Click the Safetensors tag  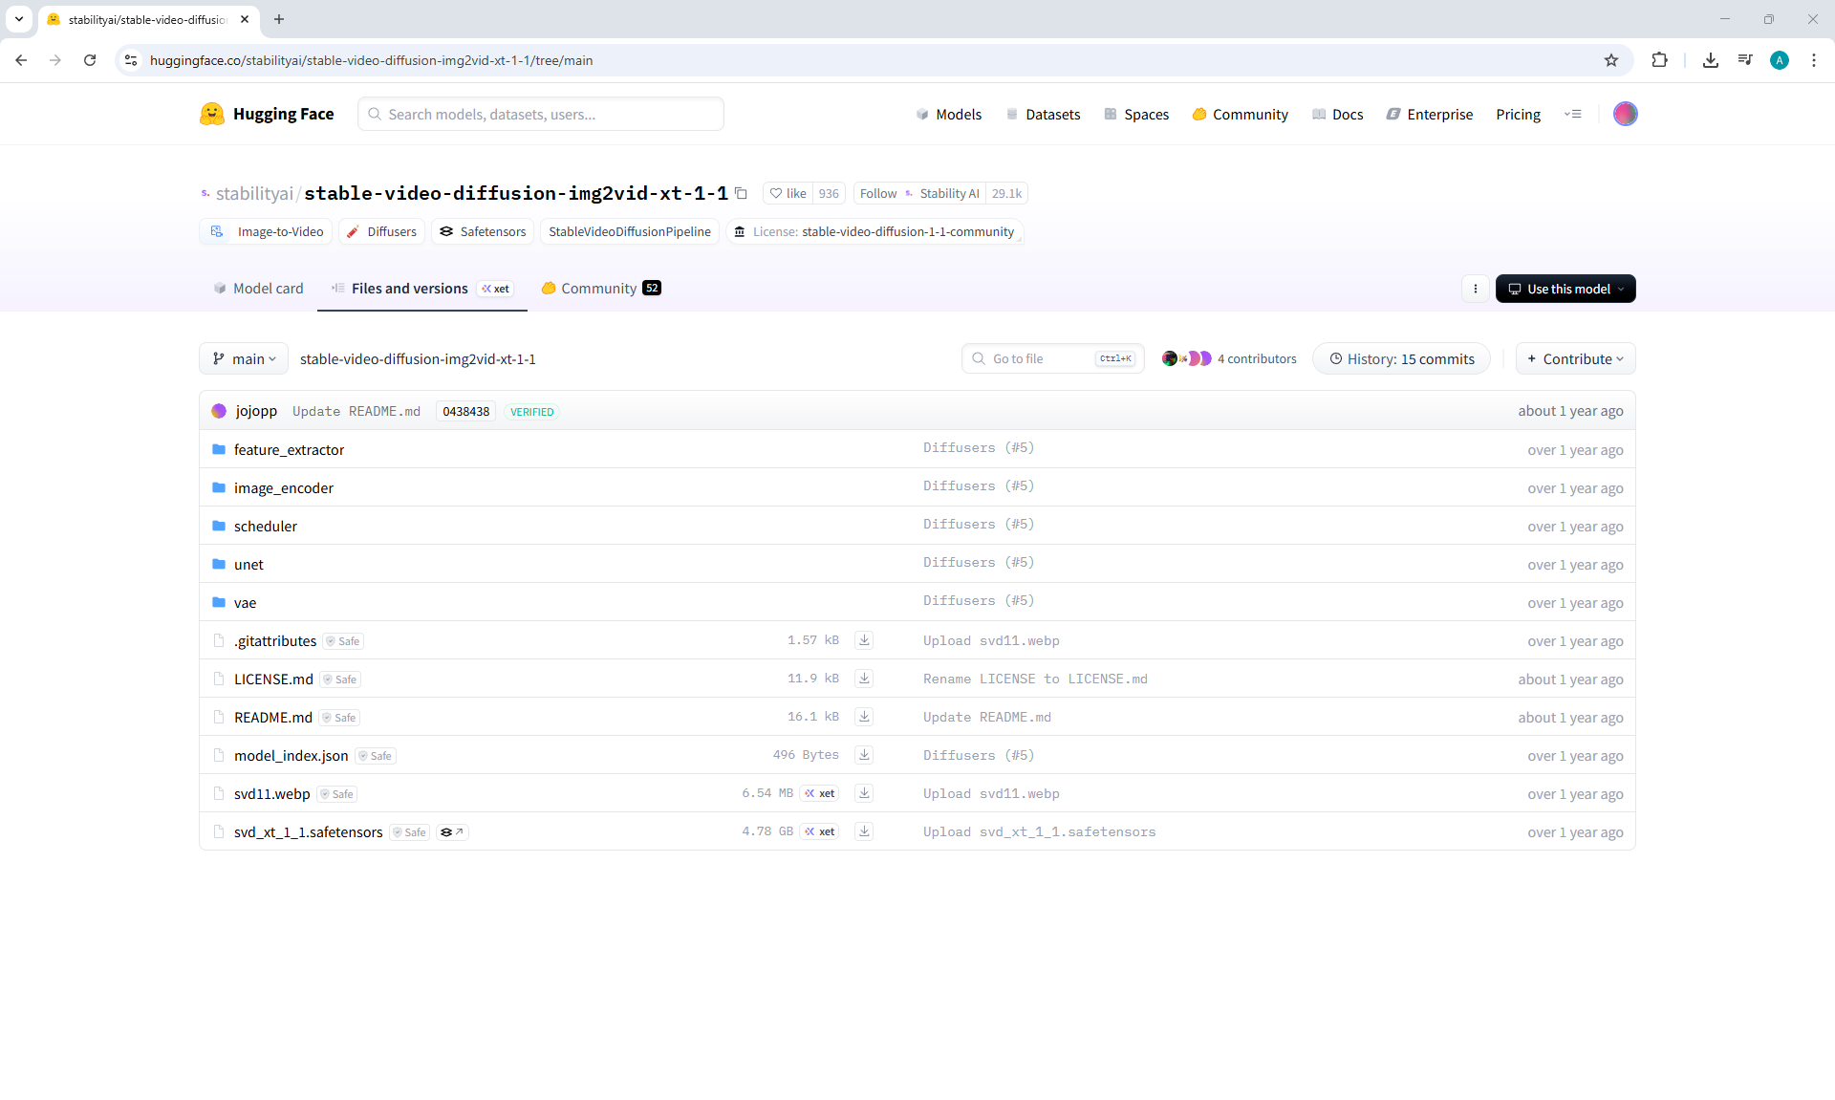[482, 231]
